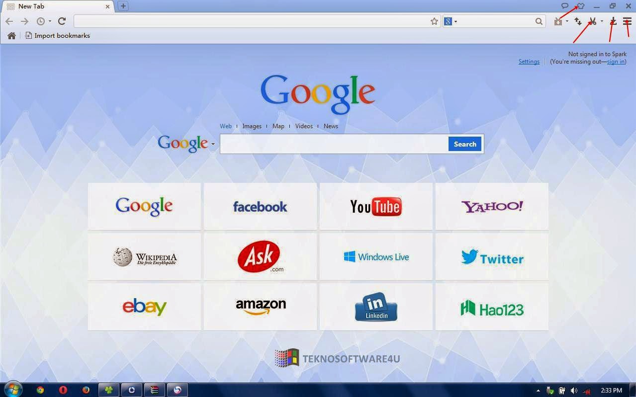Switch to the WinRAR books taskbar app
This screenshot has width=636, height=397.
(155, 390)
